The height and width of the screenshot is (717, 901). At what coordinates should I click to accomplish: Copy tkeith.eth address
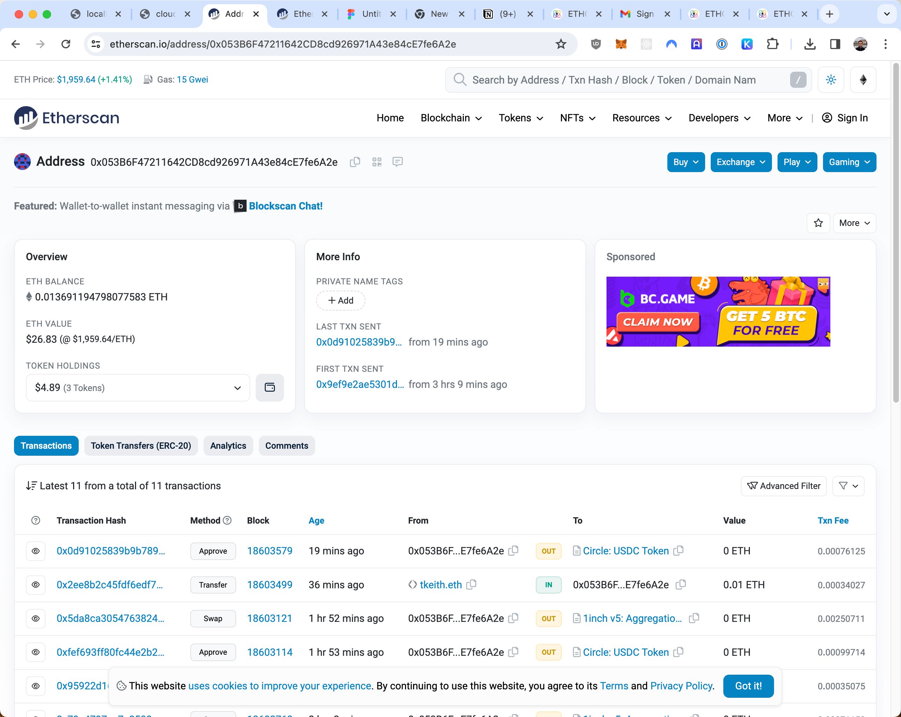(x=471, y=584)
